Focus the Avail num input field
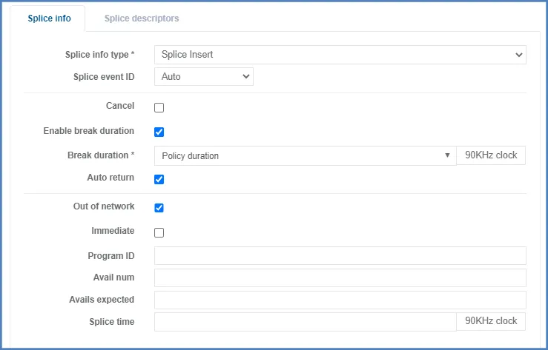Viewport: 548px width, 350px height. click(x=340, y=277)
